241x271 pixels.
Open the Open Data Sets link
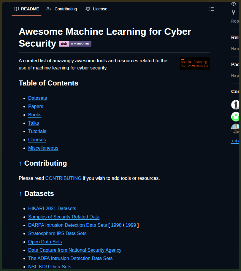(x=45, y=242)
